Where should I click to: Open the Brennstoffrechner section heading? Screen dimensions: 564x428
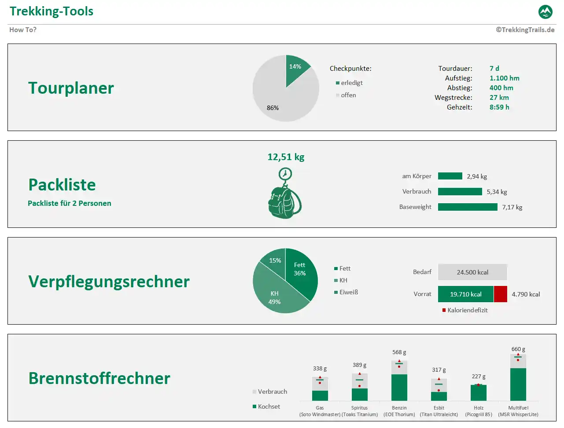click(99, 378)
